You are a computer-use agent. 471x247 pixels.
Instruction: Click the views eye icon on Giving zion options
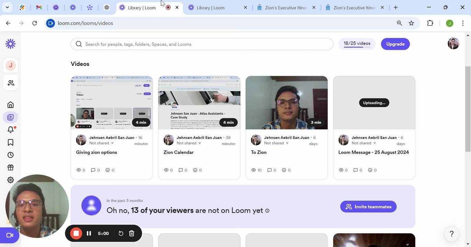coord(79,170)
